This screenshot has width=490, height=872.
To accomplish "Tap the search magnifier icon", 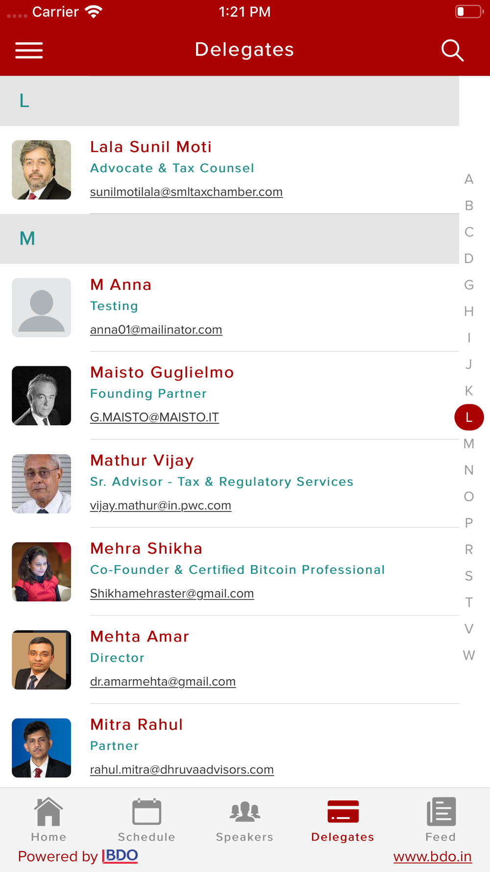I will [x=452, y=50].
